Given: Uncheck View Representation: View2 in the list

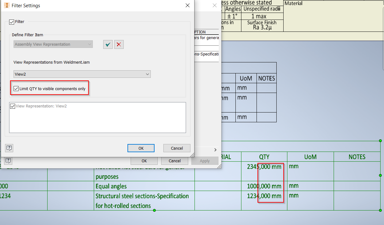Looking at the screenshot, I should [x=13, y=106].
